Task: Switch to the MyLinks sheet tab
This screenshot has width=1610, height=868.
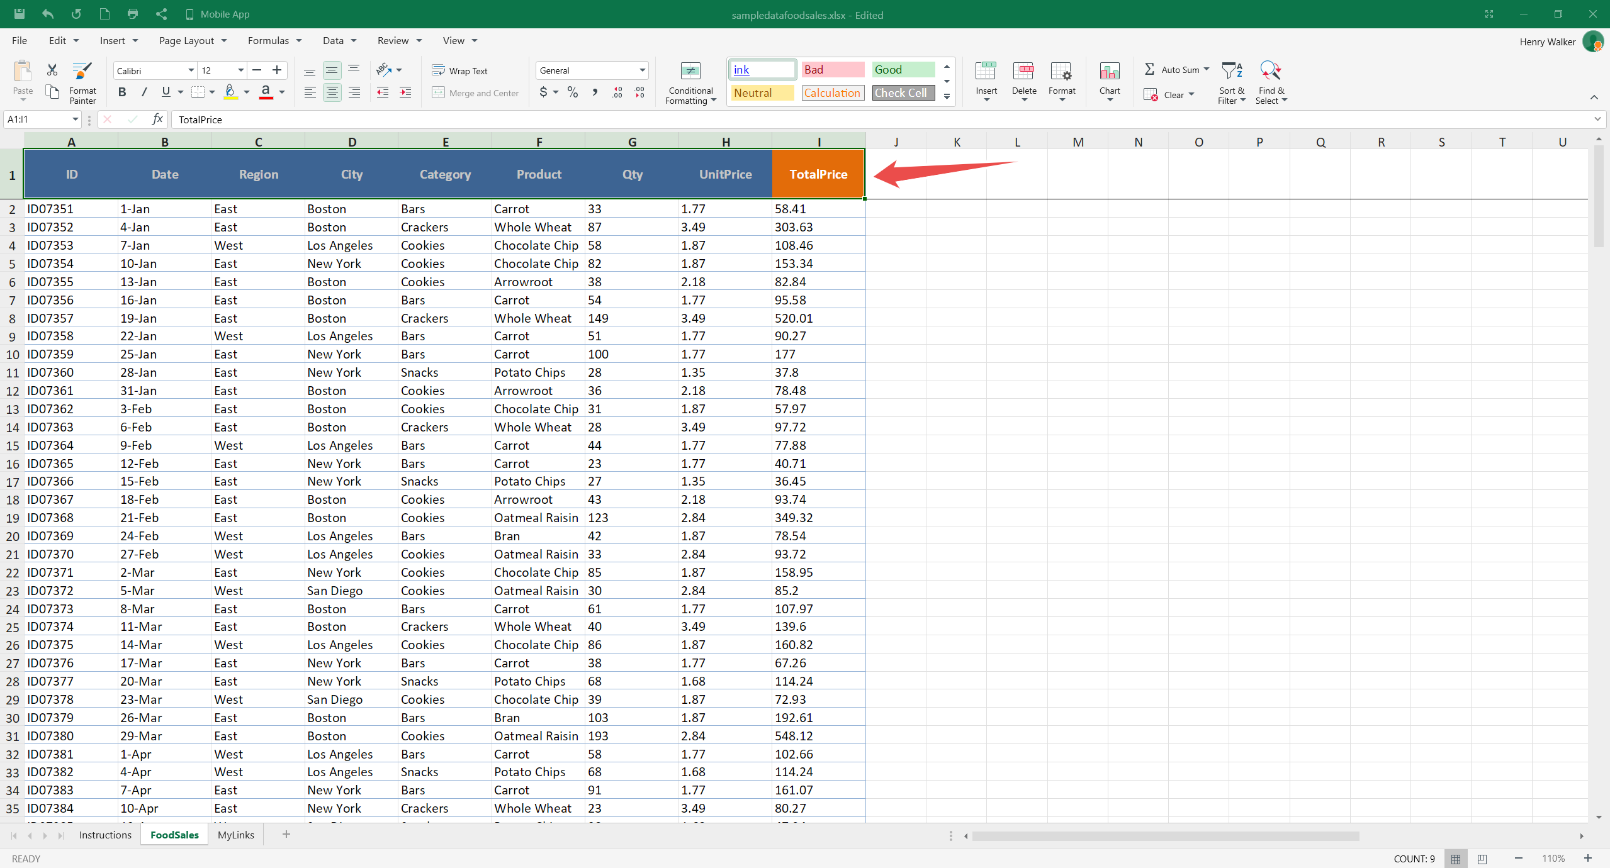Action: tap(235, 835)
